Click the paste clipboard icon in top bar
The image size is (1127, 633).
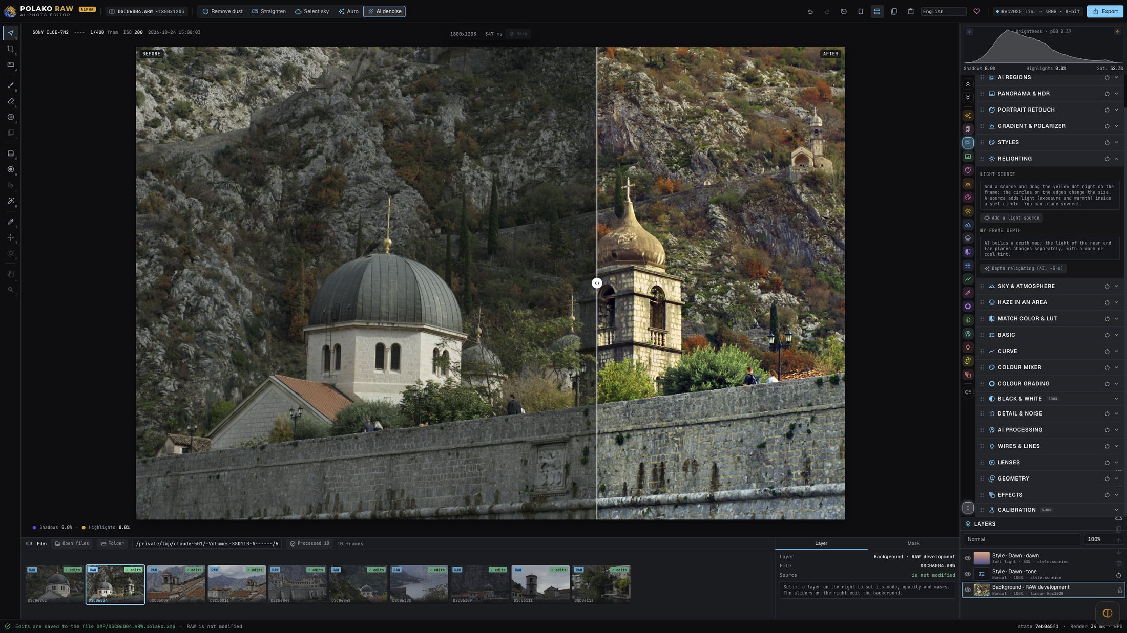pyautogui.click(x=911, y=11)
